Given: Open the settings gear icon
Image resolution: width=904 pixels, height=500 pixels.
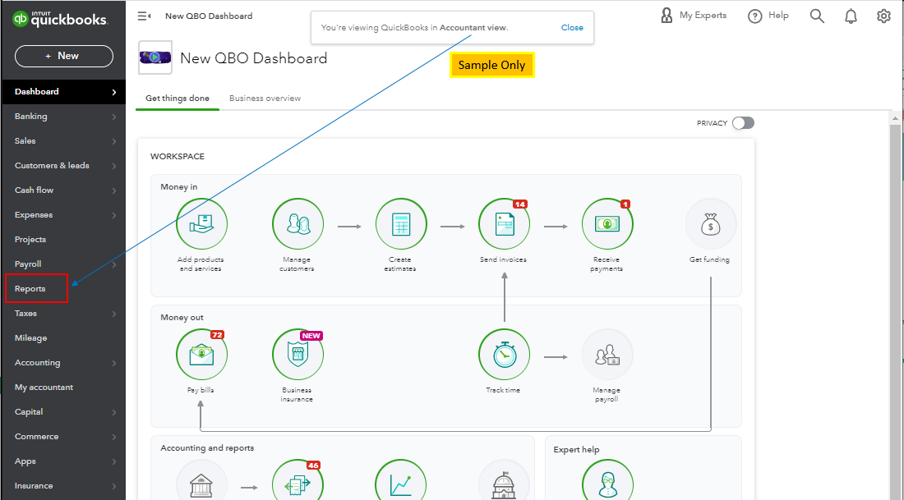Looking at the screenshot, I should 883,16.
